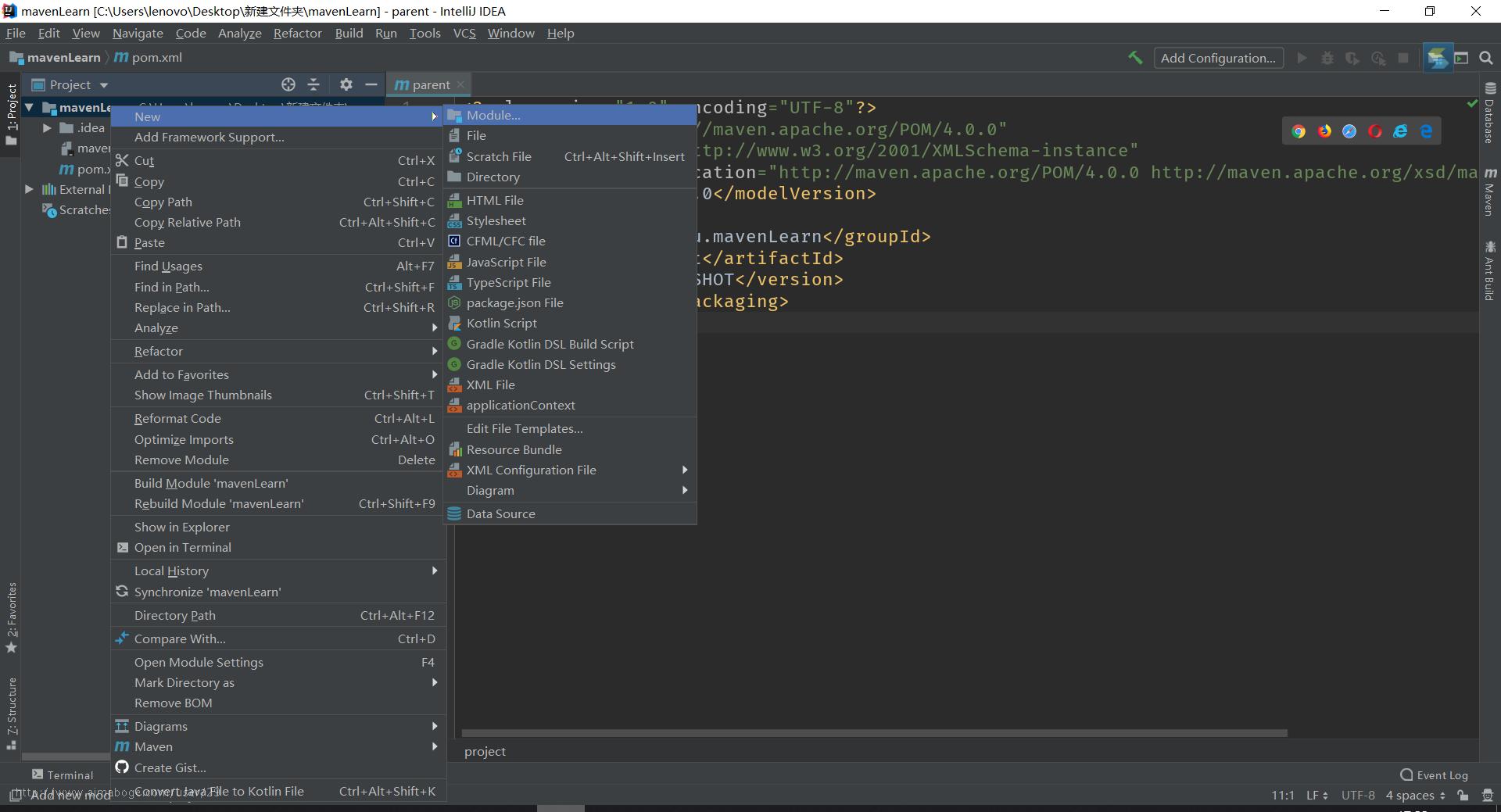The height and width of the screenshot is (812, 1501).
Task: Click the Build project hammer icon
Action: click(x=1135, y=58)
